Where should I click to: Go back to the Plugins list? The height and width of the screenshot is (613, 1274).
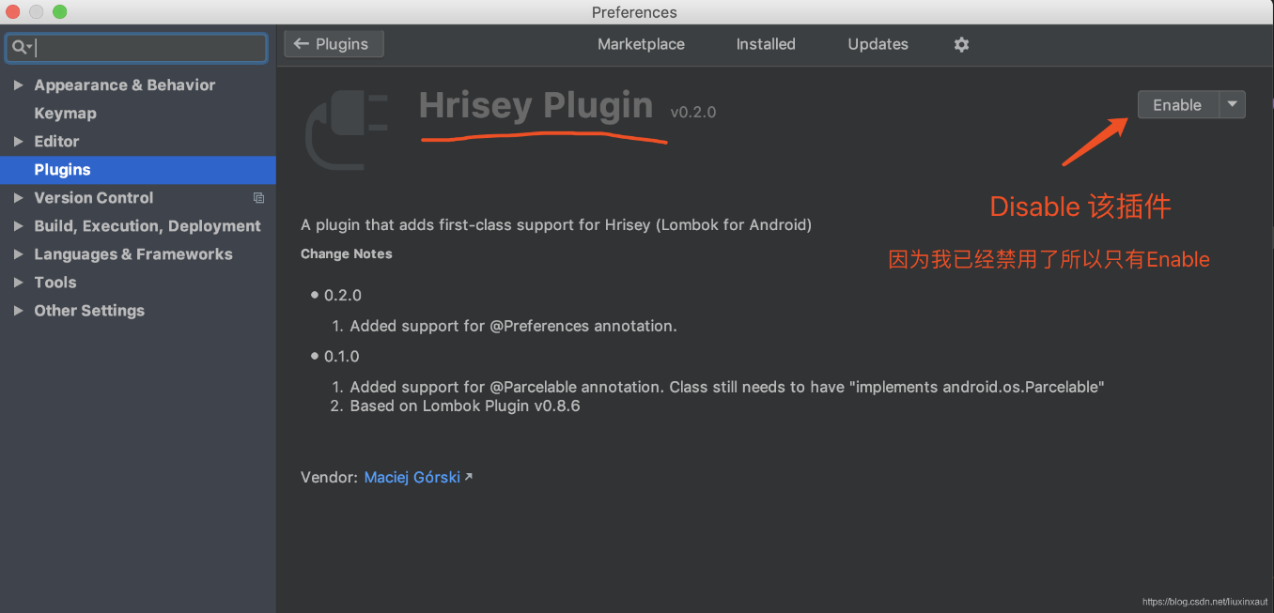[x=334, y=44]
